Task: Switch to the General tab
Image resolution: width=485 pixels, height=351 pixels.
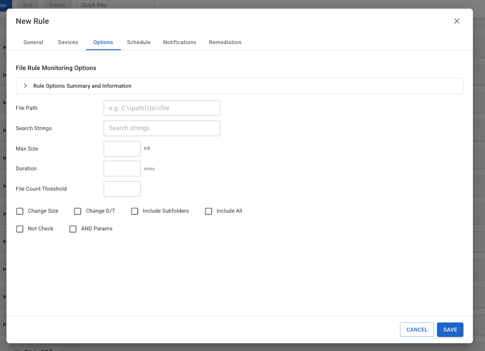Action: [33, 42]
